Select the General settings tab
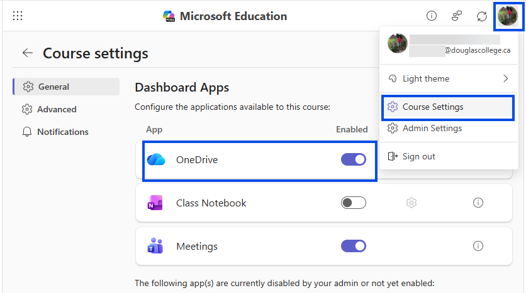The height and width of the screenshot is (293, 526). (66, 87)
